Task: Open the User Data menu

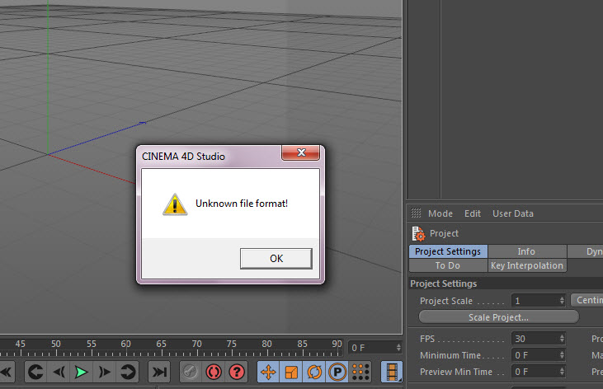Action: pyautogui.click(x=513, y=213)
